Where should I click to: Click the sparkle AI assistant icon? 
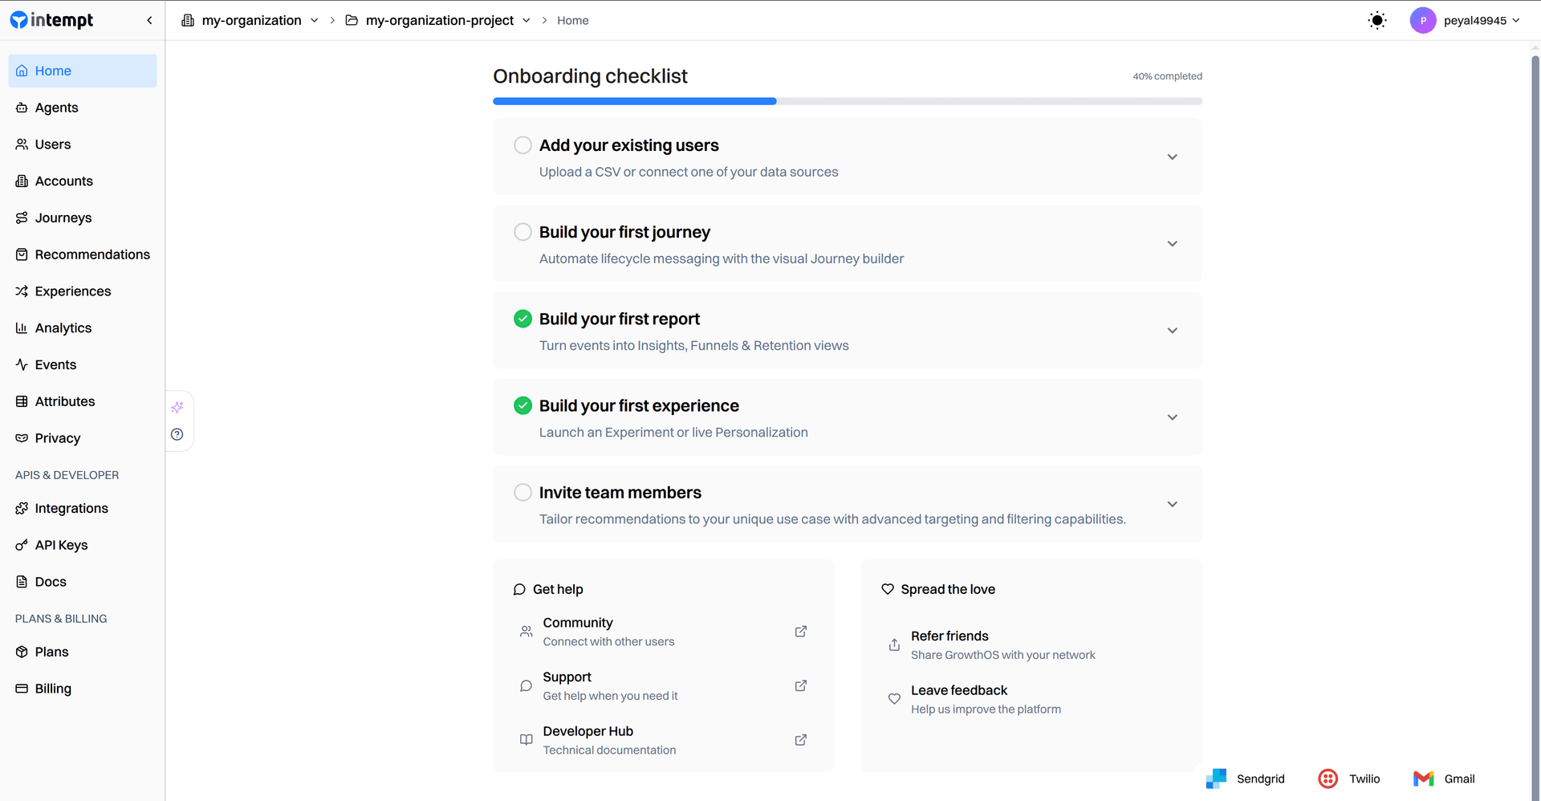pos(177,407)
